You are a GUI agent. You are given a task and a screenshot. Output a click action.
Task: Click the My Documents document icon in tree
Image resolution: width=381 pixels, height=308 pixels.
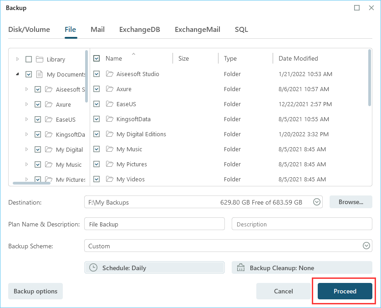pos(40,74)
